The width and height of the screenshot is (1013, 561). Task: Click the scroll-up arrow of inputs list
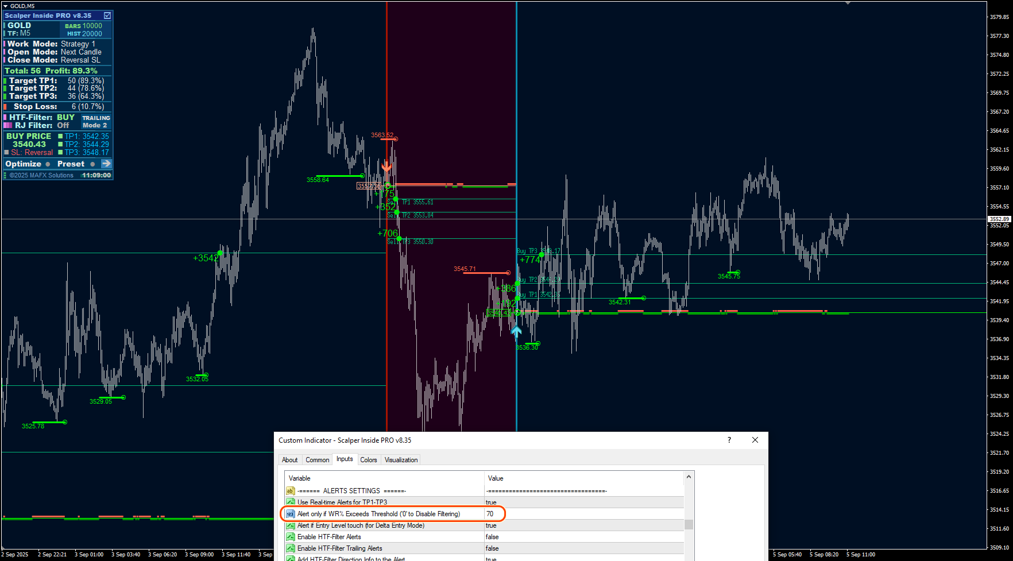[x=689, y=477]
